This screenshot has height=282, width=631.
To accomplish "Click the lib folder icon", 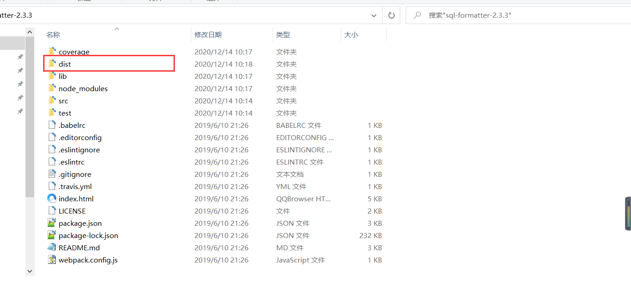I will [x=52, y=76].
